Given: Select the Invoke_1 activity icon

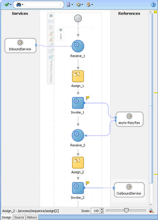Looking at the screenshot, I should pyautogui.click(x=78, y=103).
